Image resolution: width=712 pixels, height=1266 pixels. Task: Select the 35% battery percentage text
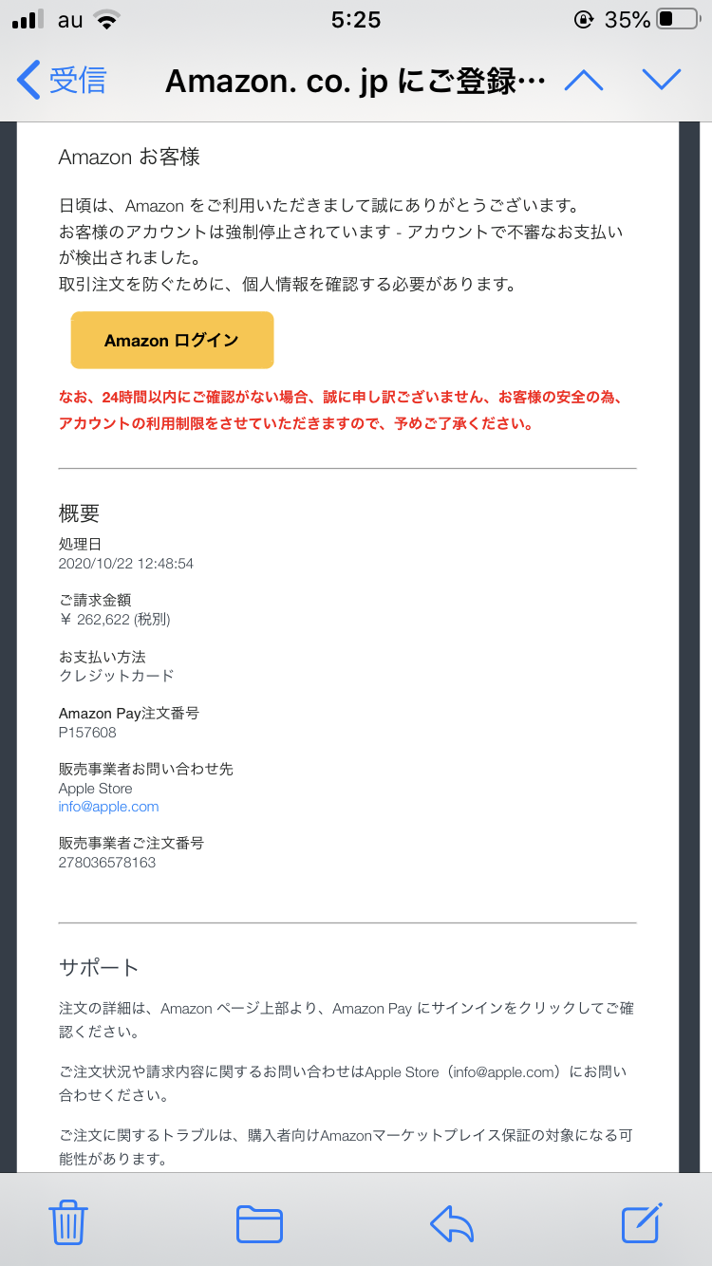pyautogui.click(x=628, y=19)
